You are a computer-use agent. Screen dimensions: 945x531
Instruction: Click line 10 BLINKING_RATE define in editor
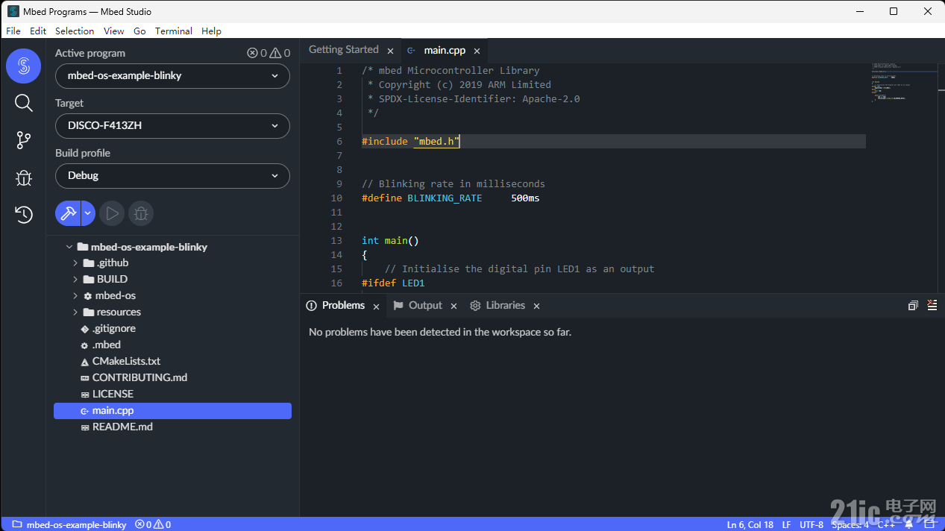(450, 198)
